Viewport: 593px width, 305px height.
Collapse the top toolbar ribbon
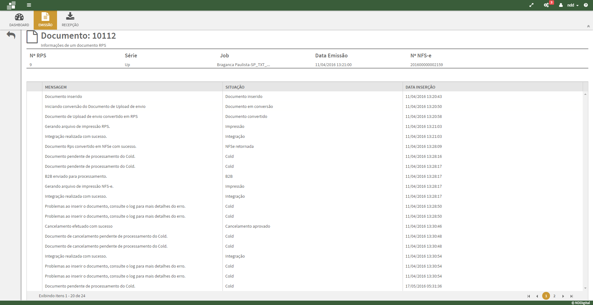(588, 26)
